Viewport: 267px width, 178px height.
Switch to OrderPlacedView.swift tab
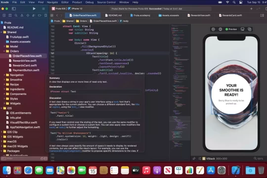click(x=83, y=15)
